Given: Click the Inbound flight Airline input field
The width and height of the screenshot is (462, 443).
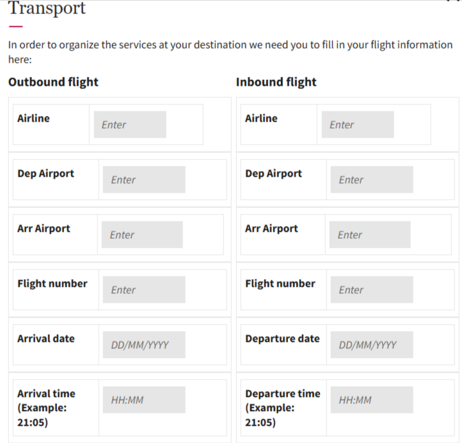Looking at the screenshot, I should click(358, 125).
